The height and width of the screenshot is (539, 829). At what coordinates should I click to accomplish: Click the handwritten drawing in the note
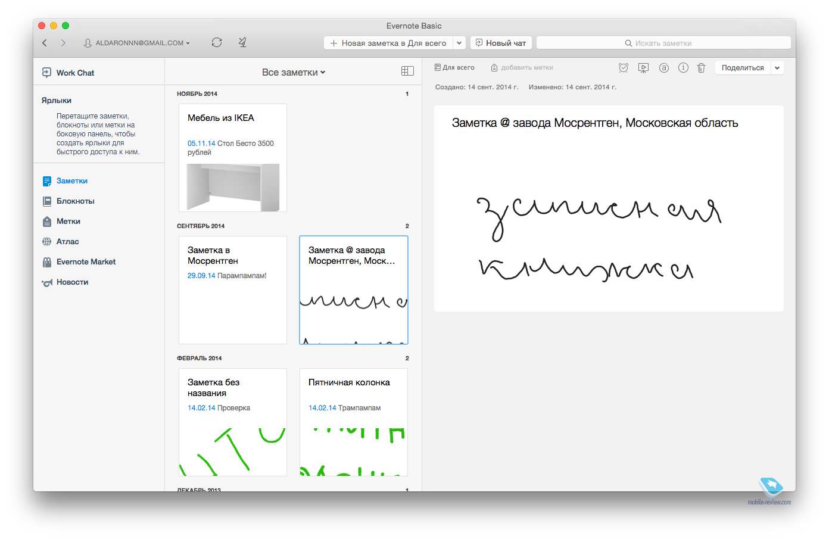coord(599,239)
